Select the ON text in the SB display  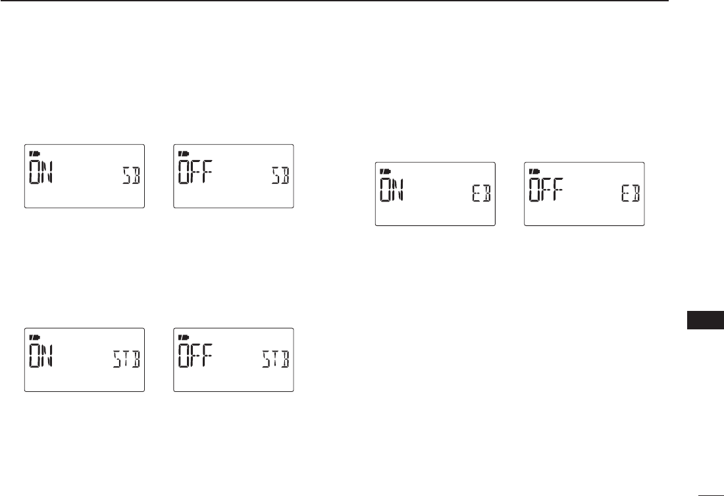coord(41,171)
